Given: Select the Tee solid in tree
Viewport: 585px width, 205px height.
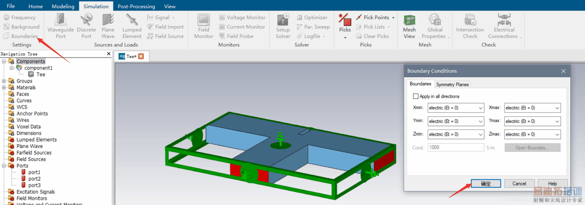Looking at the screenshot, I should tap(40, 74).
